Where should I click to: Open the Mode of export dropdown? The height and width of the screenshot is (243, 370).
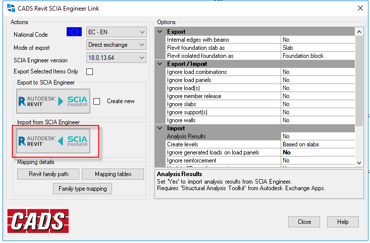click(116, 45)
